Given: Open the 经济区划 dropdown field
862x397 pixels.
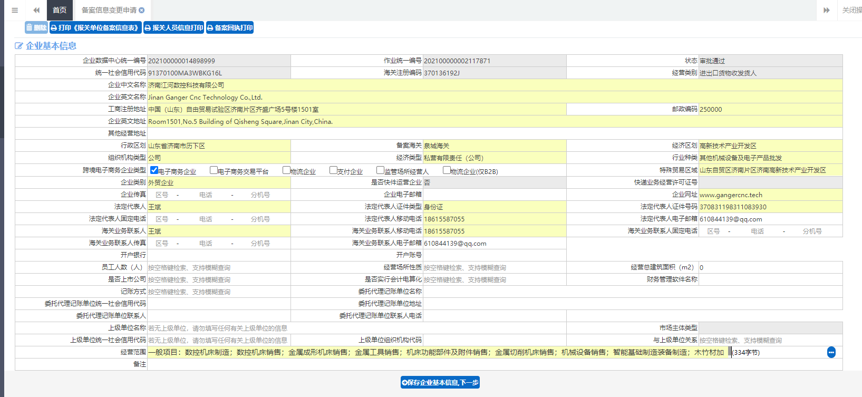Looking at the screenshot, I should [771, 146].
